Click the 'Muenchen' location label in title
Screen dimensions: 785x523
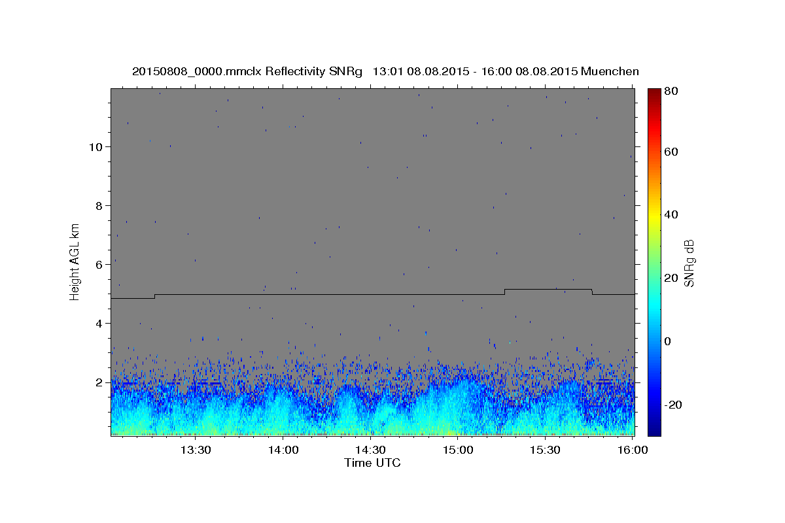tap(610, 71)
